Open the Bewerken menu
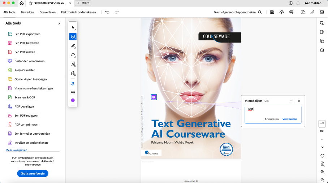 [27, 12]
